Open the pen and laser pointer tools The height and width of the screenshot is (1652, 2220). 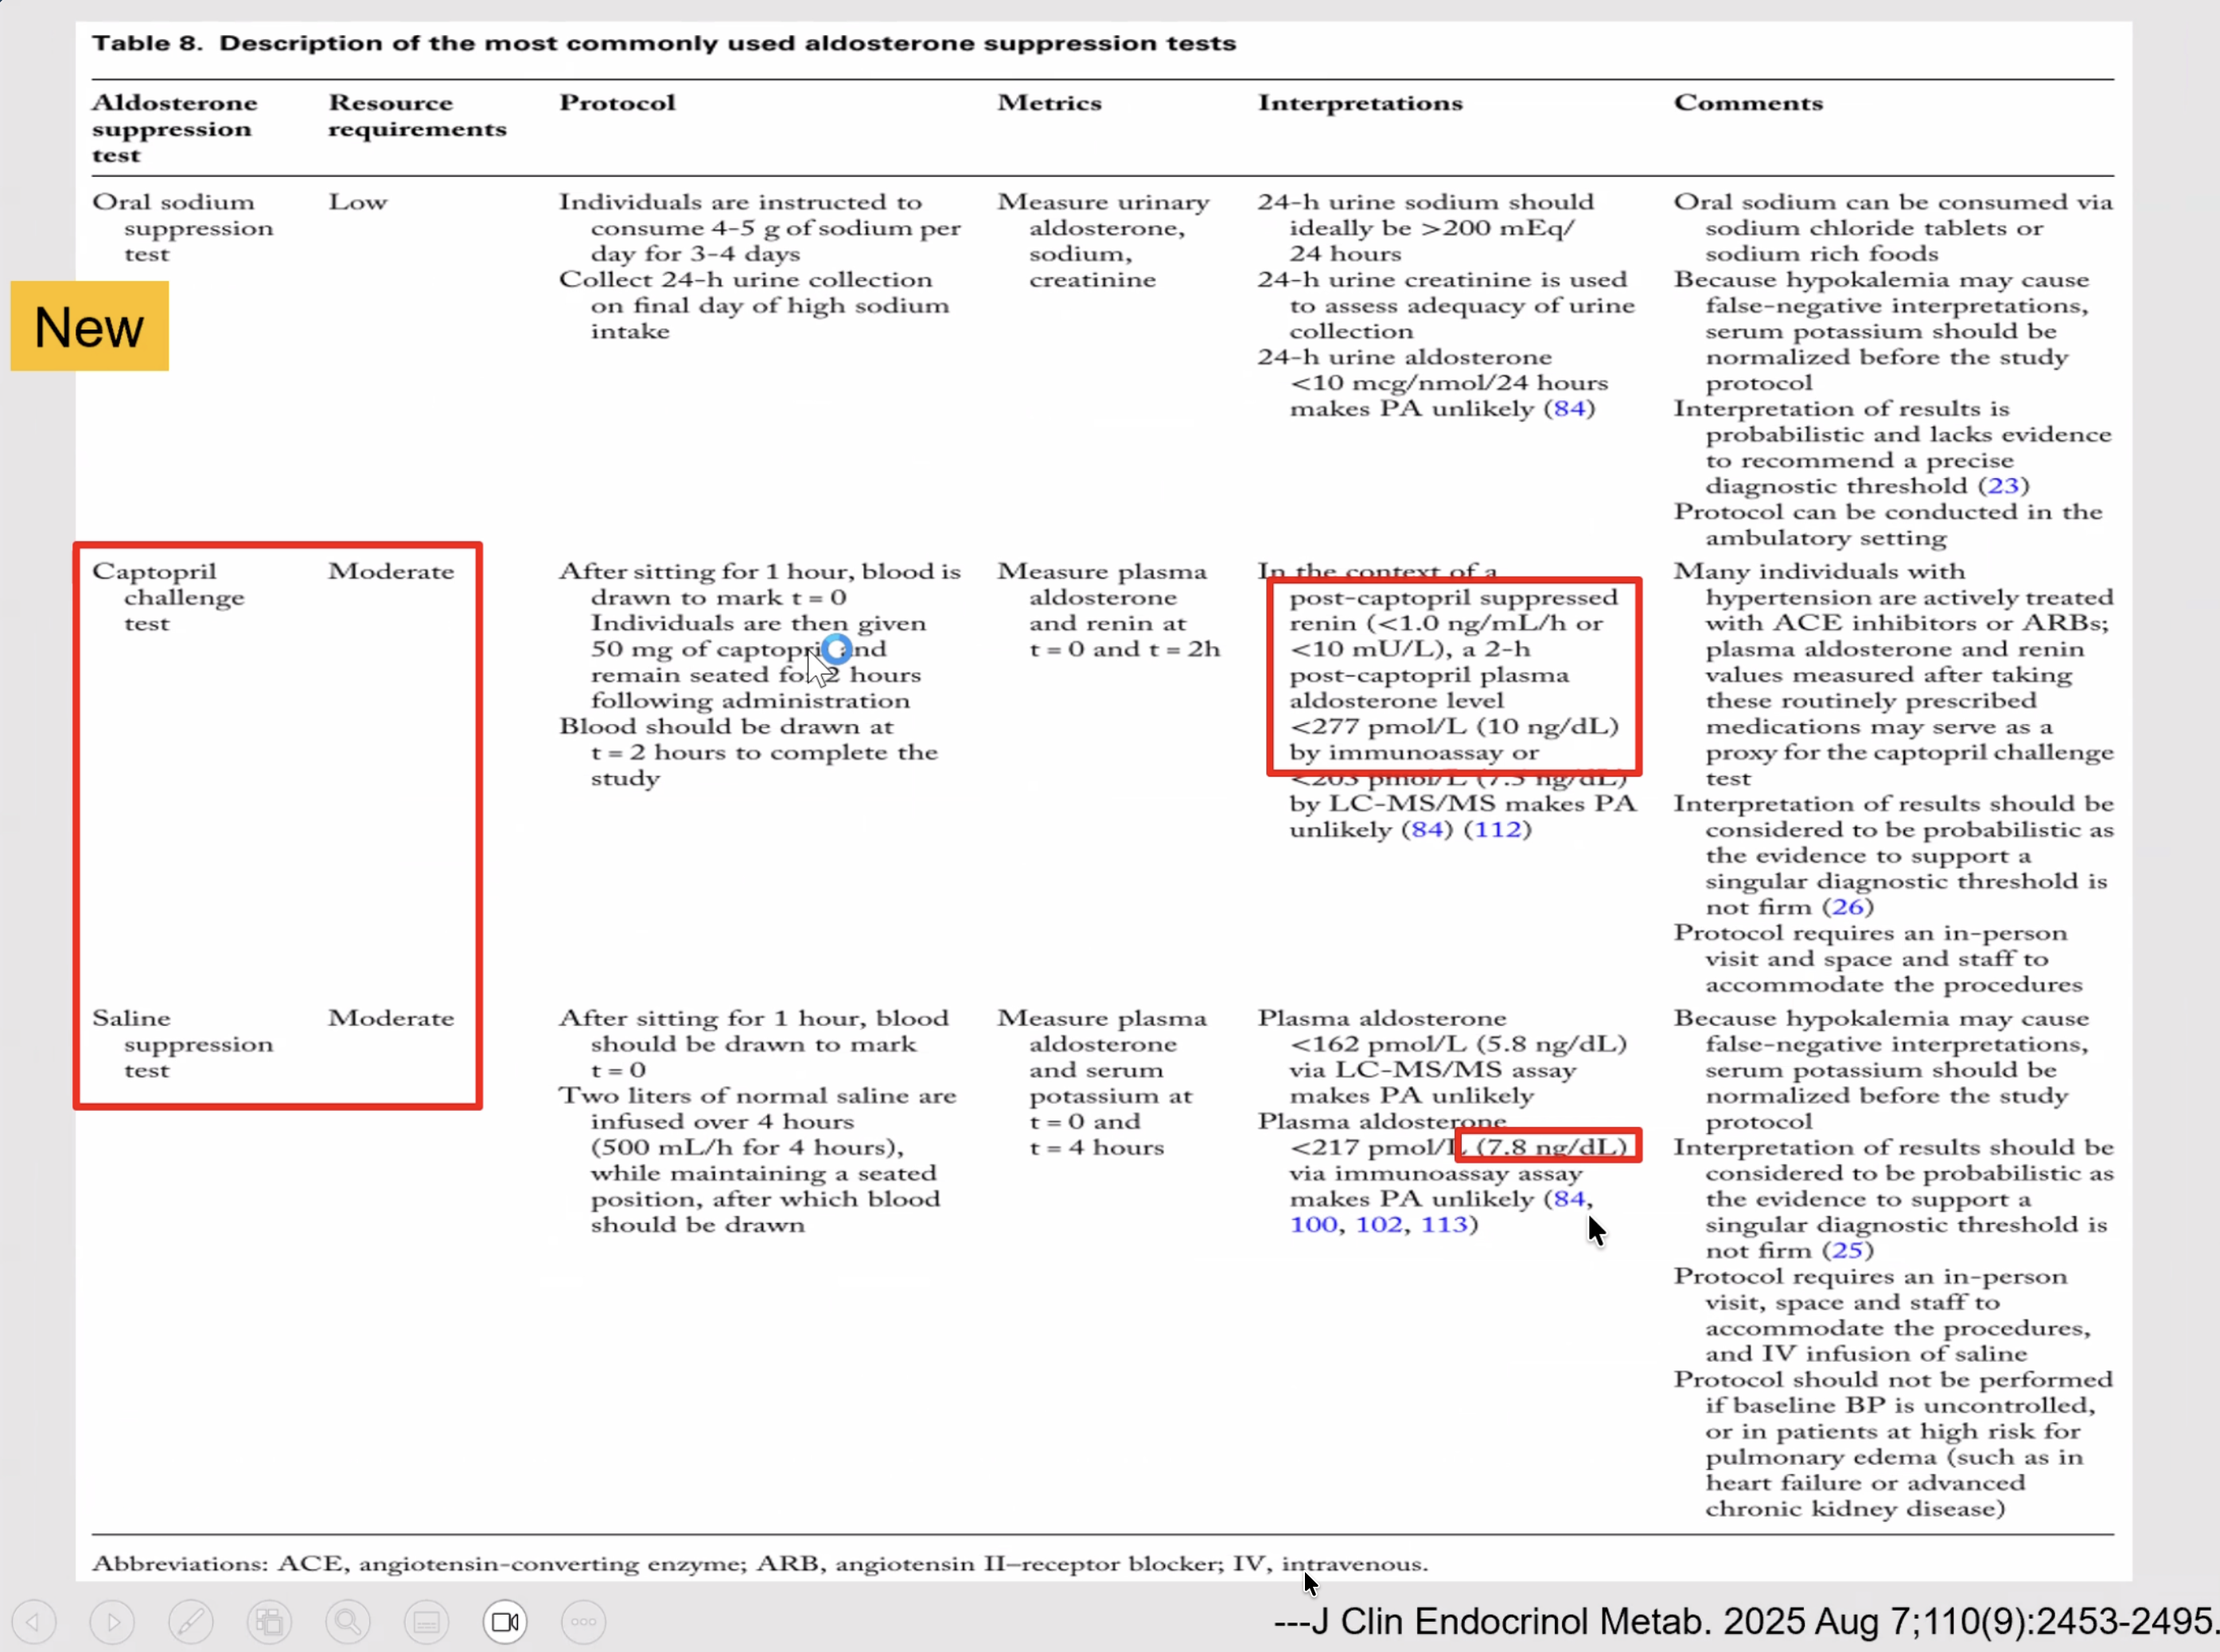click(x=190, y=1622)
